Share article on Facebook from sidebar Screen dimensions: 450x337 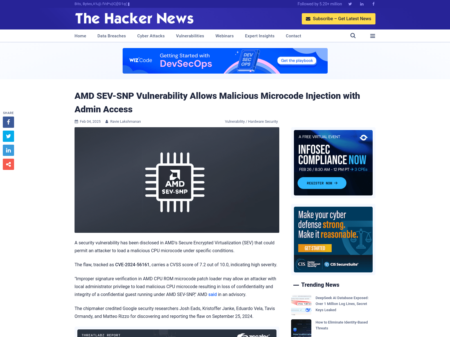tap(8, 122)
